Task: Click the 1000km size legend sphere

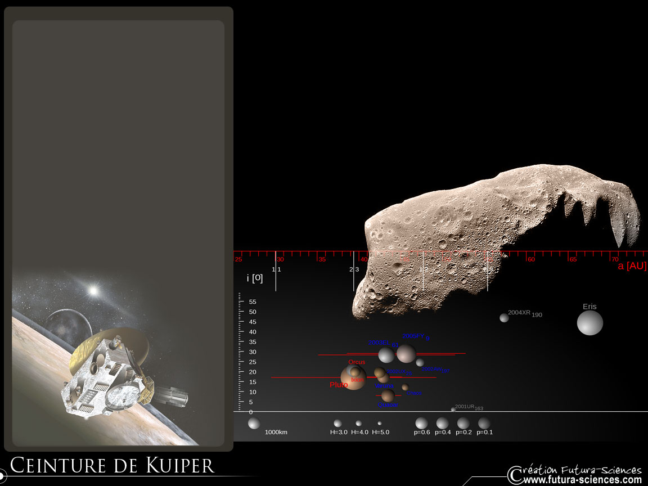Action: (254, 424)
